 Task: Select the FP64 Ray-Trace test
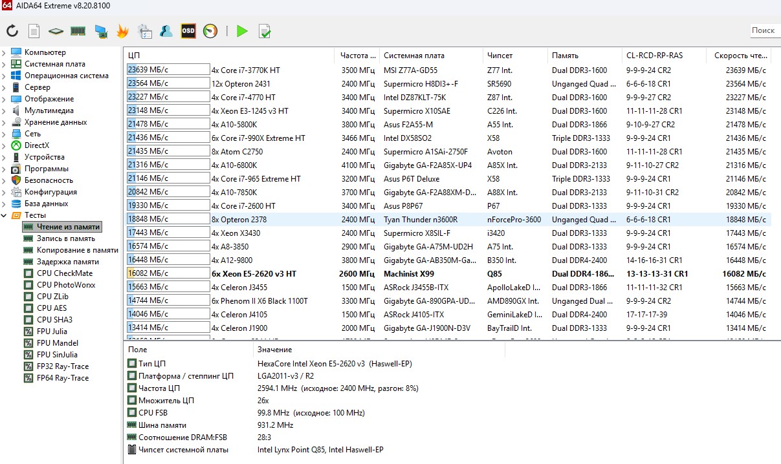[63, 378]
